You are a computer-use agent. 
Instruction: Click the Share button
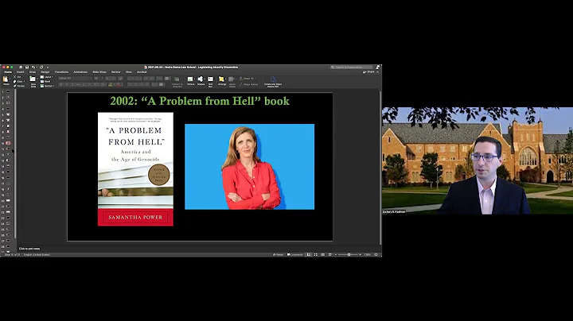click(368, 72)
